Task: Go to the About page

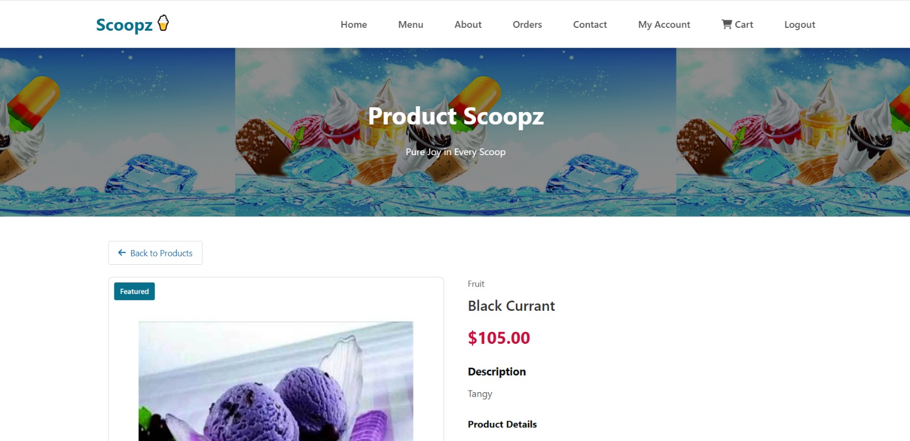Action: tap(468, 24)
